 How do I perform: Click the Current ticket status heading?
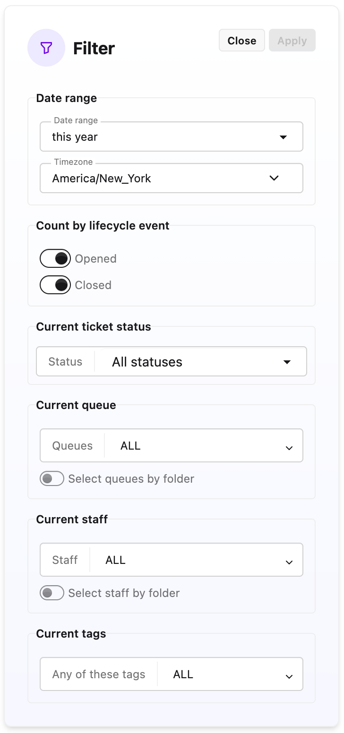94,327
